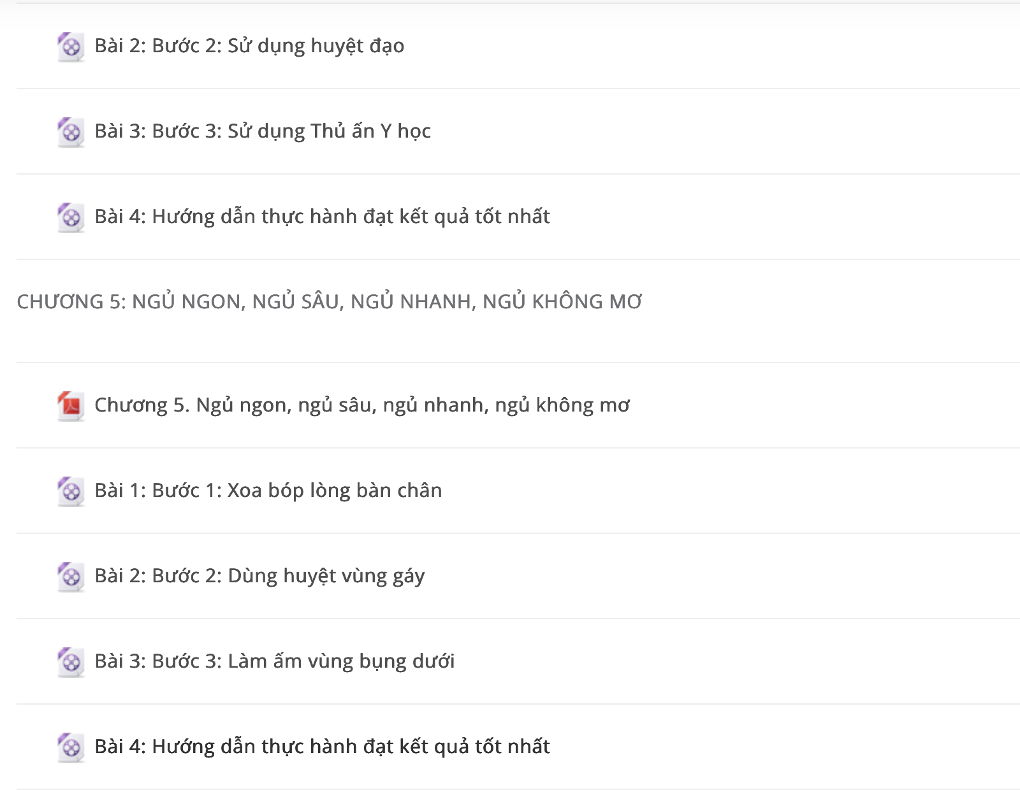Screen dimensions: 1020x790
Task: Click the video icon beside 'Xoa bóp lòng bàn chân'
Action: [x=71, y=492]
